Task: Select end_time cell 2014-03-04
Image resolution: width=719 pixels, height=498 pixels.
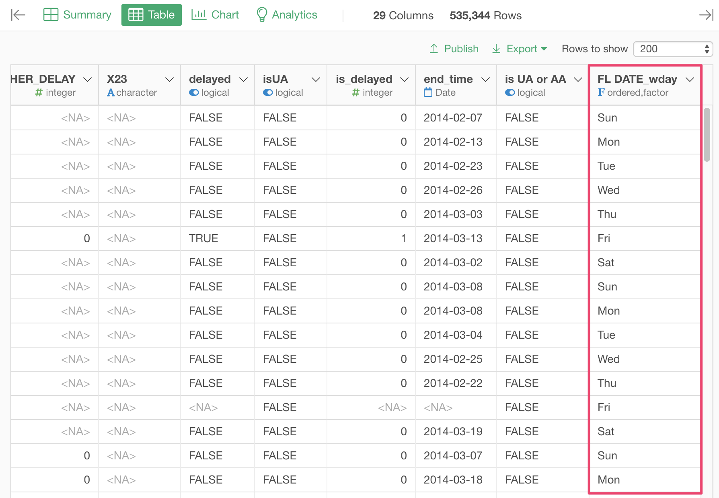Action: coord(456,335)
